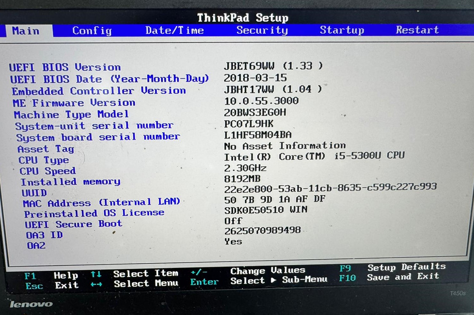Click the CPU Speed label

pyautogui.click(x=48, y=171)
